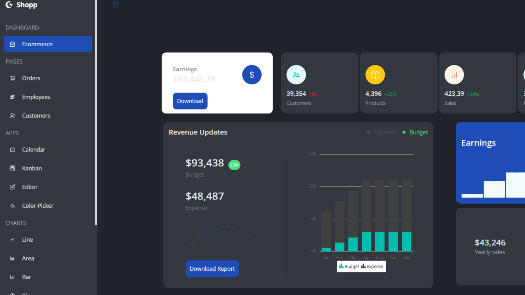
Task: Click the blue dollar icon on Earnings card
Action: pyautogui.click(x=251, y=75)
